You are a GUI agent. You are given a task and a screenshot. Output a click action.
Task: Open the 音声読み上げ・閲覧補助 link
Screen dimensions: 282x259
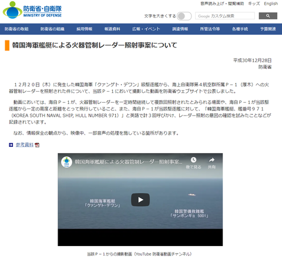(222, 4)
